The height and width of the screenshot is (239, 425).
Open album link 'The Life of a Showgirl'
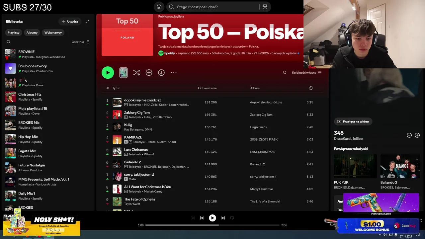(265, 201)
